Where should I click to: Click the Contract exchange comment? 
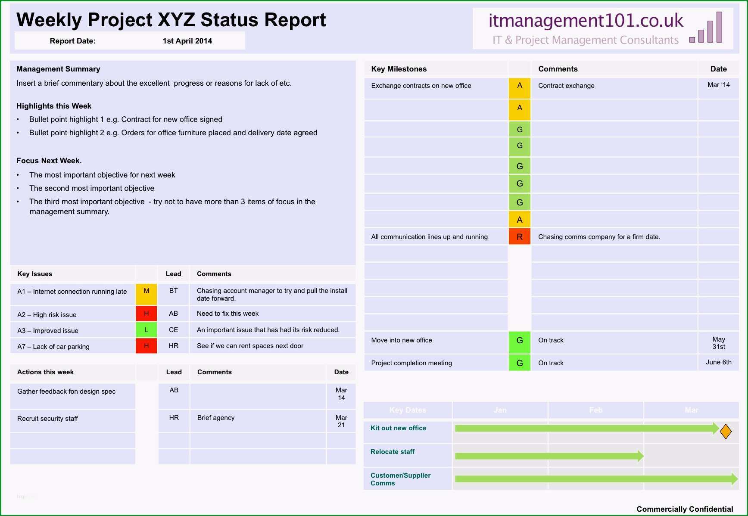pyautogui.click(x=566, y=86)
